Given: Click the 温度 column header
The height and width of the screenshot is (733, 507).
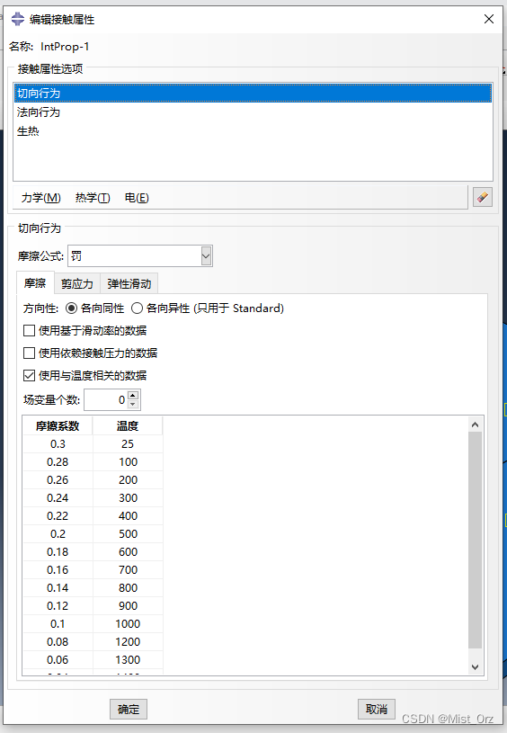Looking at the screenshot, I should (128, 426).
